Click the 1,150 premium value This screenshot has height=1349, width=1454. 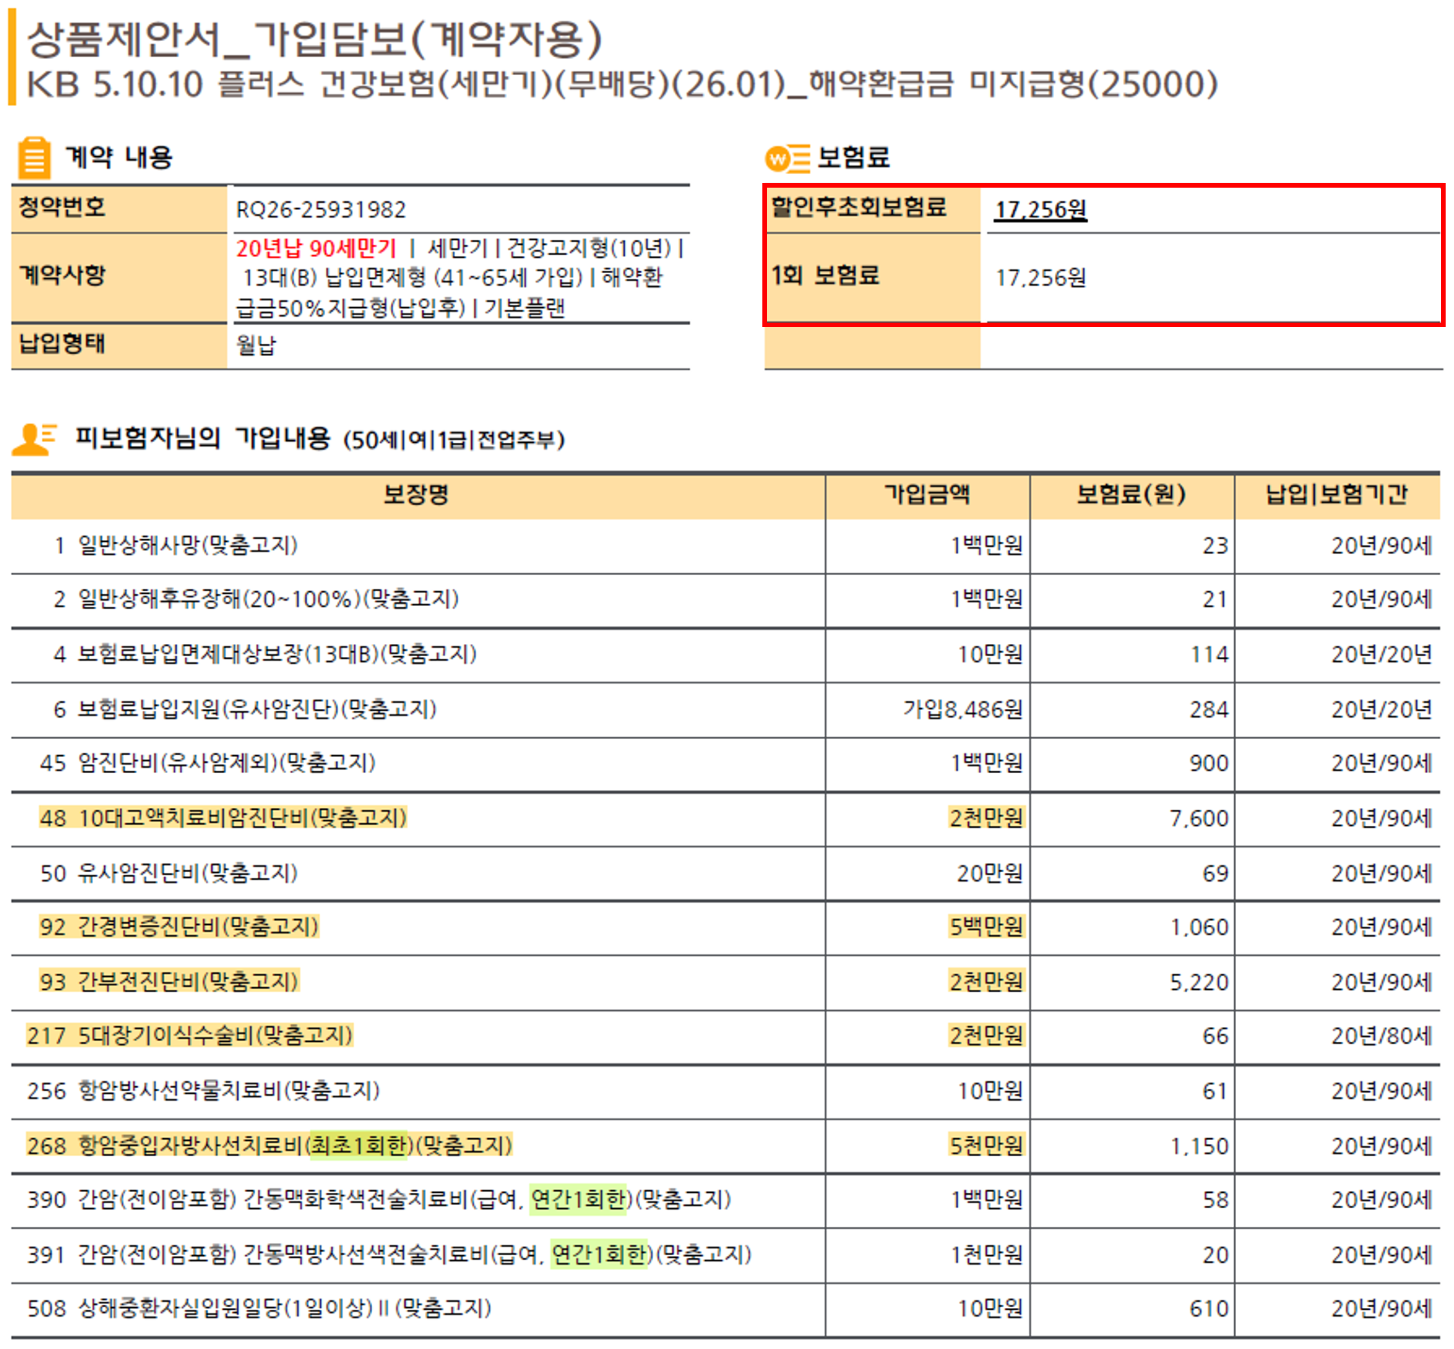click(x=1199, y=1147)
